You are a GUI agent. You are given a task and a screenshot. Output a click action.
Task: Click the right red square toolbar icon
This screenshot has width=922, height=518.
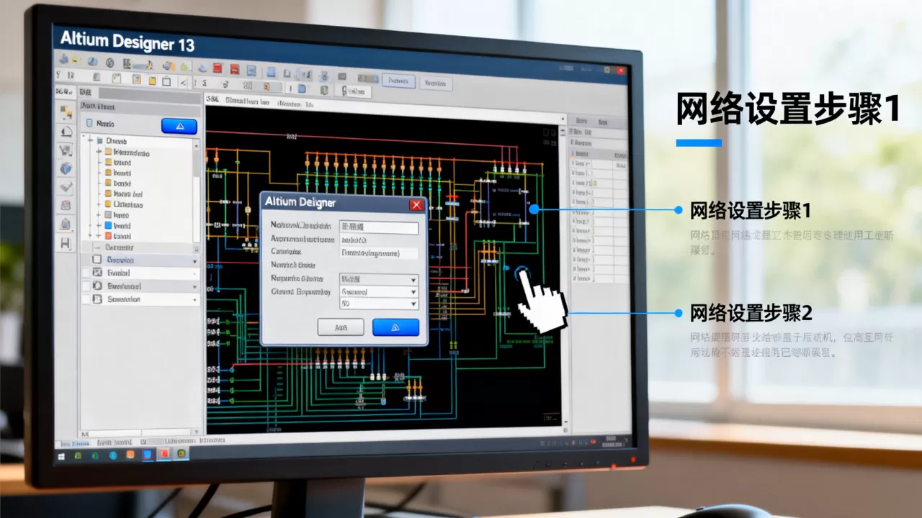pos(235,69)
